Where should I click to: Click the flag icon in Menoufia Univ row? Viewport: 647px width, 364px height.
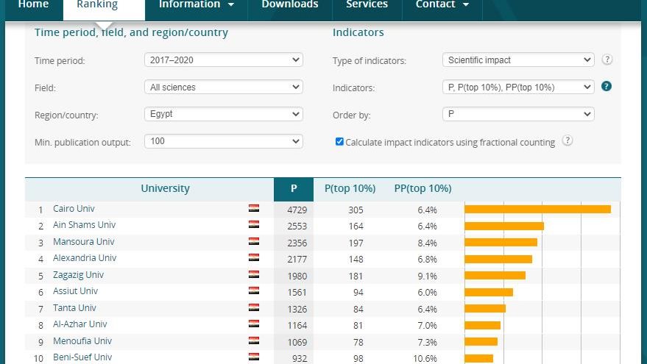point(254,341)
